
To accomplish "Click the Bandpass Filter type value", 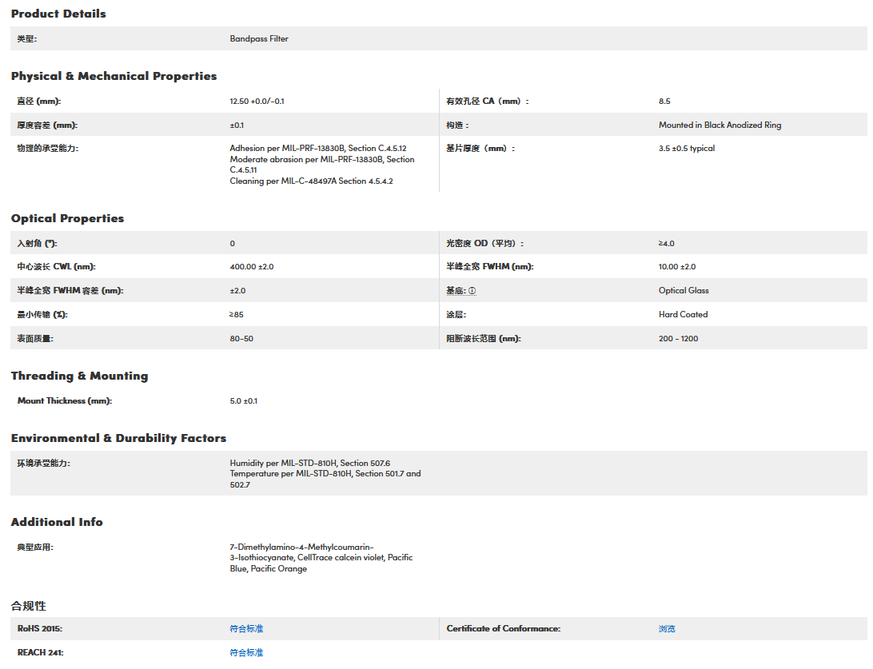I will point(259,38).
